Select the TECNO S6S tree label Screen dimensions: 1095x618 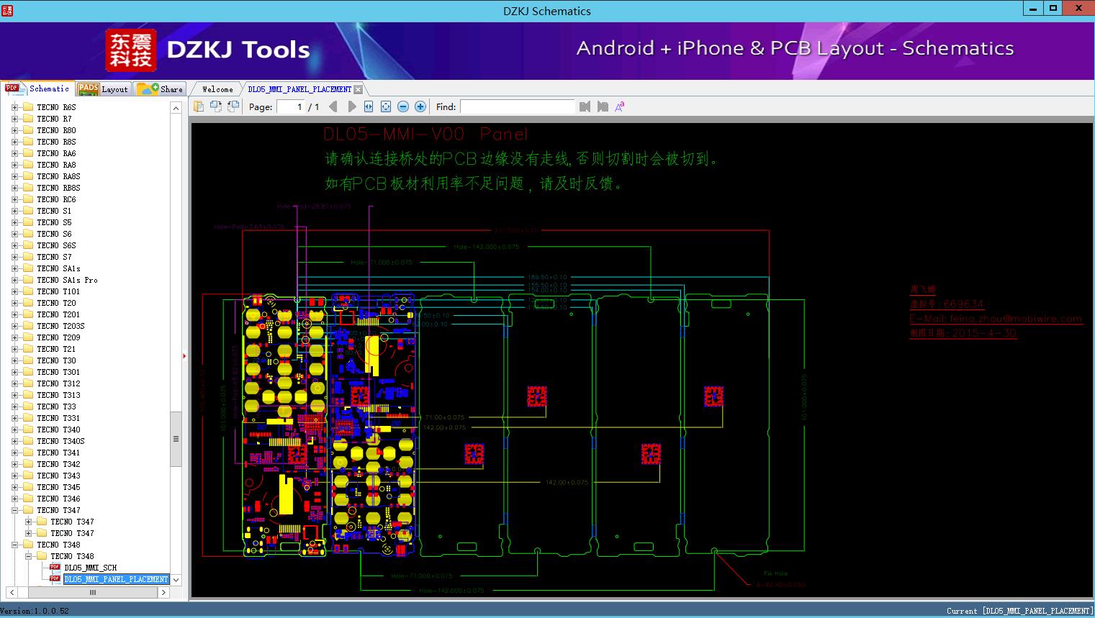[57, 245]
